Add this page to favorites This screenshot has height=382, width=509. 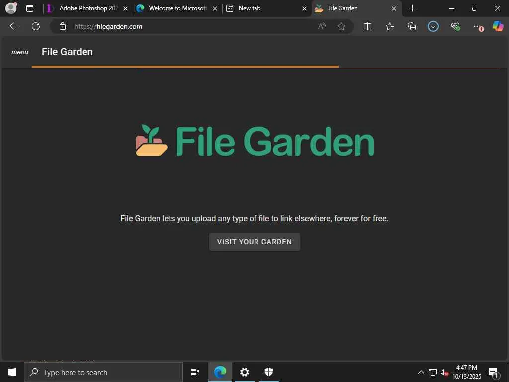click(341, 26)
